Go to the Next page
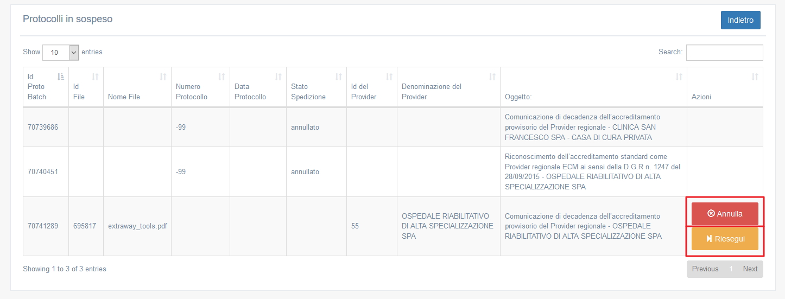This screenshot has height=299, width=785. (750, 269)
